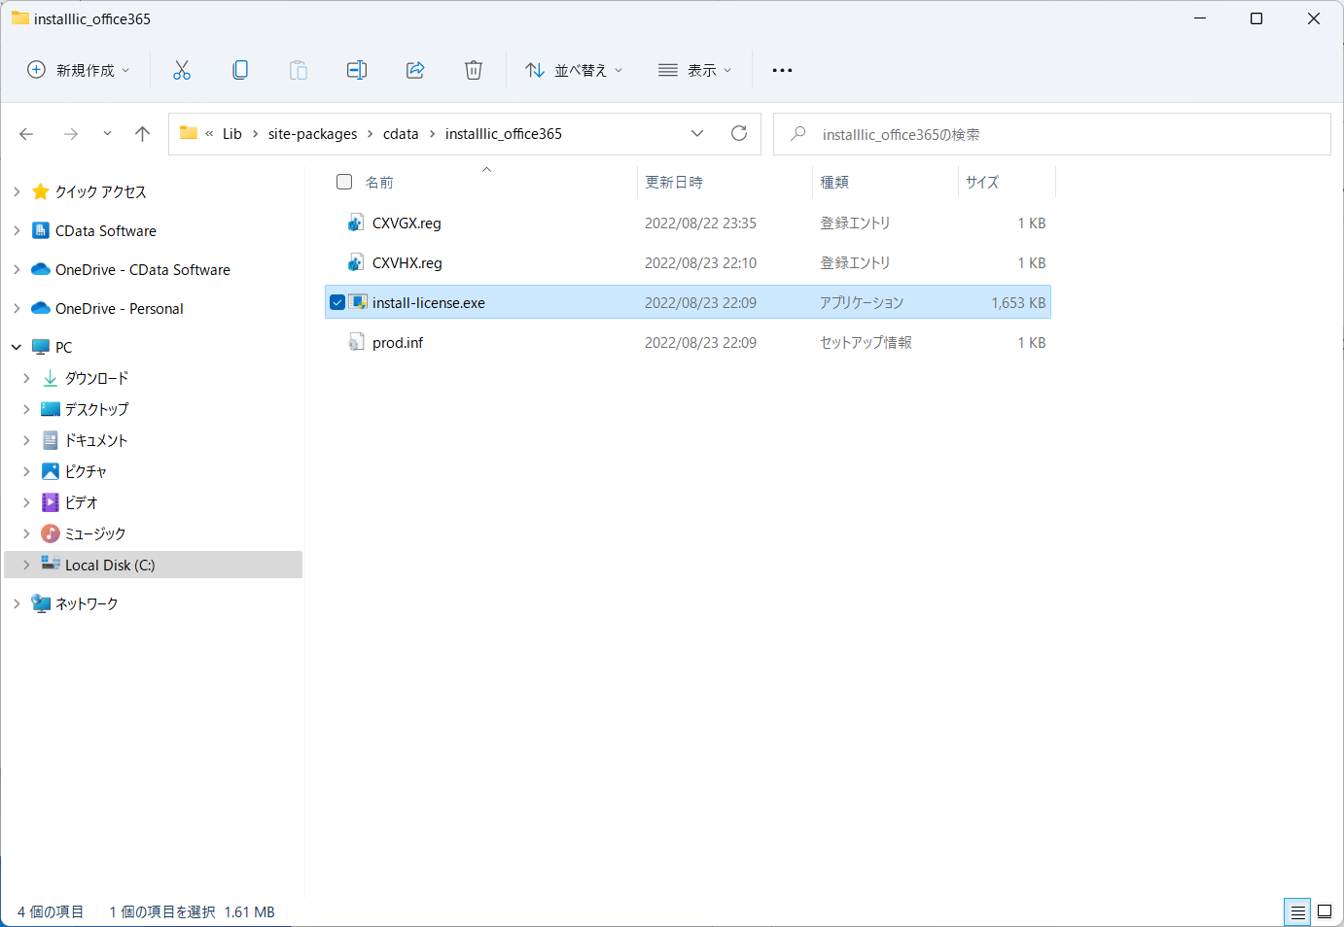Click the installlic_office365 search field
This screenshot has width=1344, height=927.
coord(1052,134)
